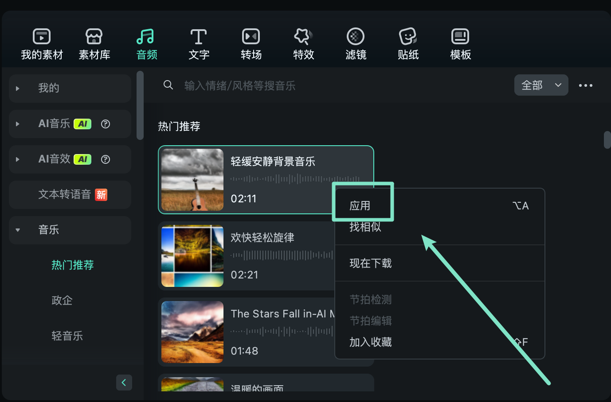
Task: Open the 音频 (Audio) panel
Action: coord(146,43)
